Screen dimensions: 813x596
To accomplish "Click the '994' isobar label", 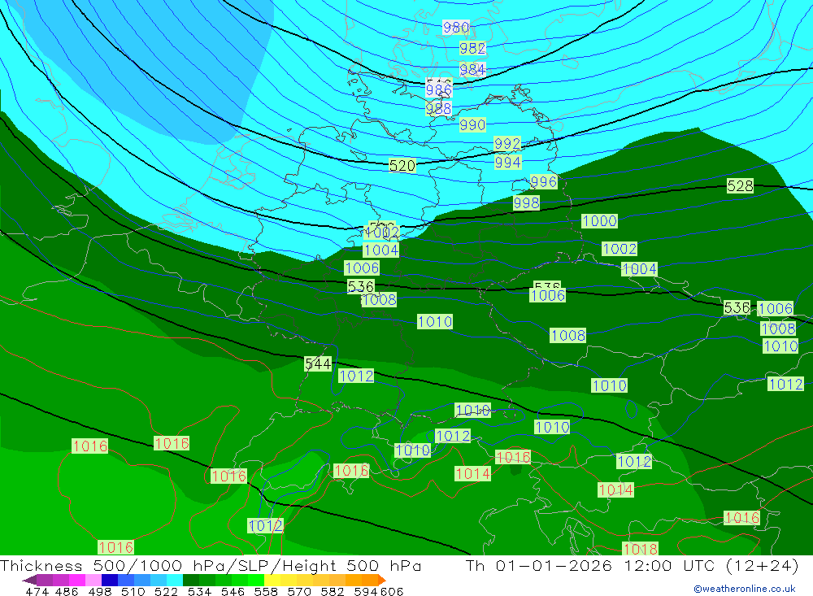I will (507, 163).
